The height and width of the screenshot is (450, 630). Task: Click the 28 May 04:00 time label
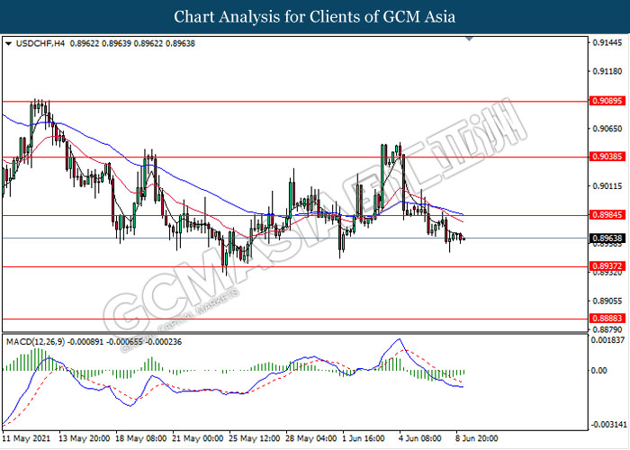pyautogui.click(x=311, y=438)
